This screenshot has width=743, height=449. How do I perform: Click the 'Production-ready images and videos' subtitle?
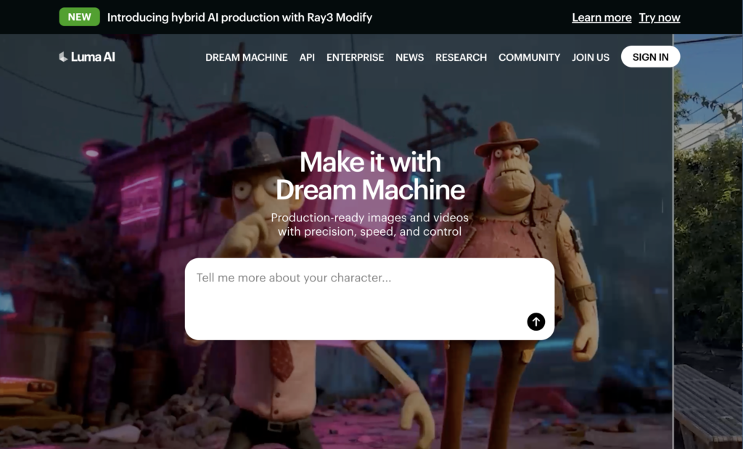[x=370, y=225]
